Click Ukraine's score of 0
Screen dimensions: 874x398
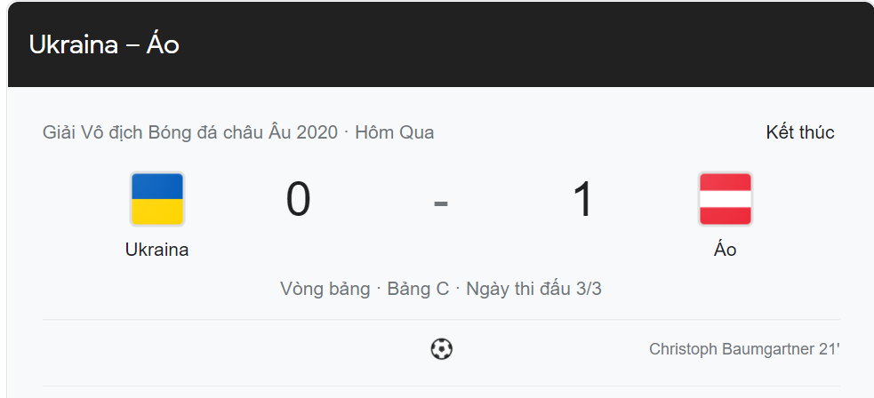point(298,200)
